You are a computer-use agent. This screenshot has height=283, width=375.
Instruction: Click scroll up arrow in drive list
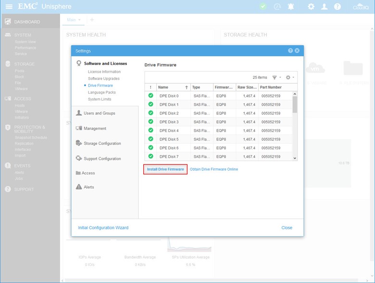[295, 94]
